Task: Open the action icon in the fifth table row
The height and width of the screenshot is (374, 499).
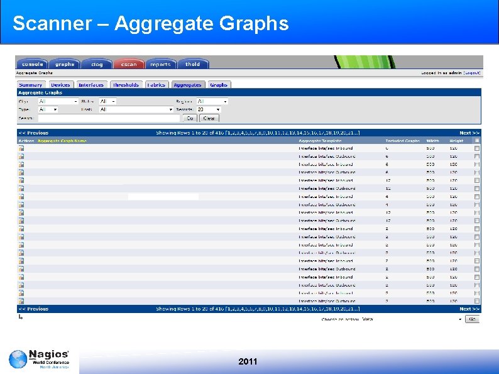Action: 21,180
